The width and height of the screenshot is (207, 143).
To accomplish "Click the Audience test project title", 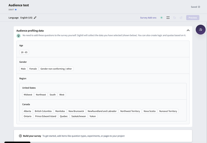I will (19, 5).
